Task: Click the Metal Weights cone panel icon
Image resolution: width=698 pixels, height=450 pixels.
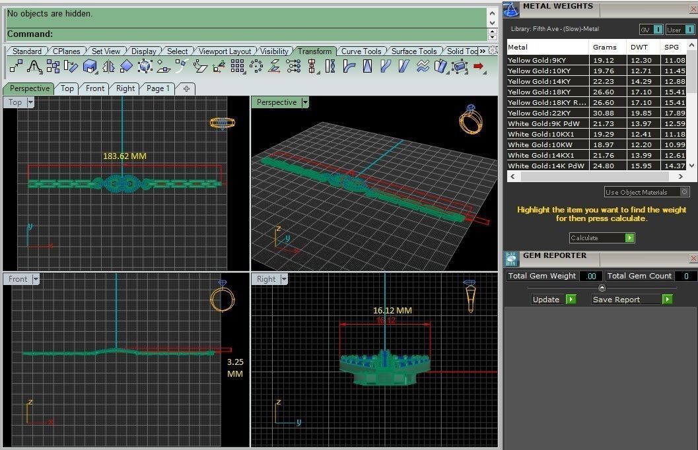Action: point(511,9)
